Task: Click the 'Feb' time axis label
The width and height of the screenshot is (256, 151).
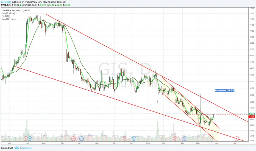Action: pyautogui.click(x=148, y=143)
